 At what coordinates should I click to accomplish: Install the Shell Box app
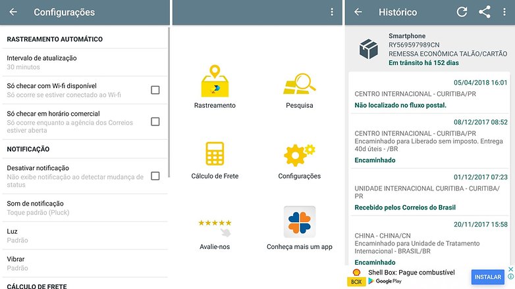(488, 277)
